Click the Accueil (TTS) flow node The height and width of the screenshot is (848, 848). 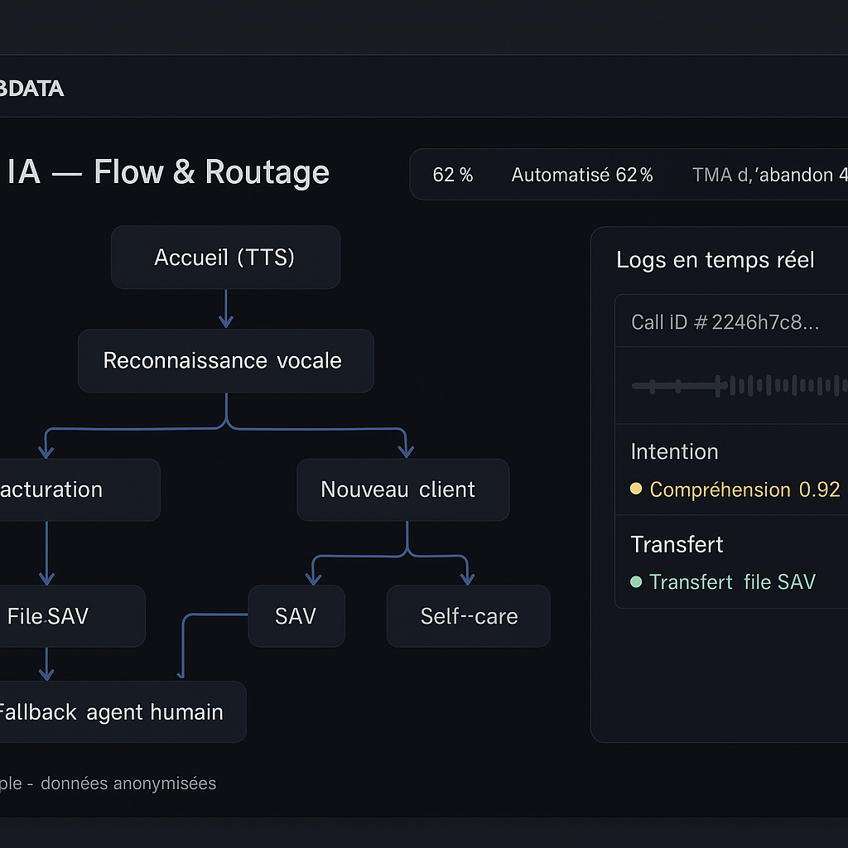click(225, 258)
